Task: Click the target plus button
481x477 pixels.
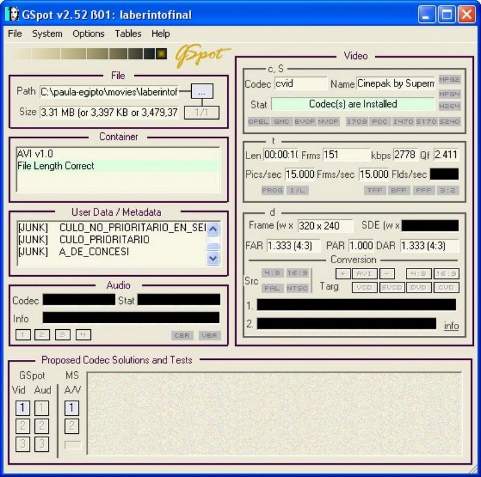Action: (343, 274)
